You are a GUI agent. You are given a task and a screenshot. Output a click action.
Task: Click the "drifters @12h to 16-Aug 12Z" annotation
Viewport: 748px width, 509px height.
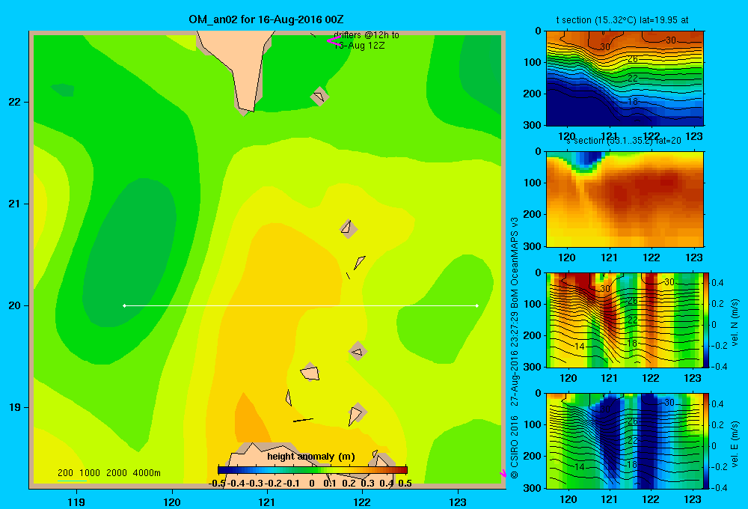[x=367, y=40]
